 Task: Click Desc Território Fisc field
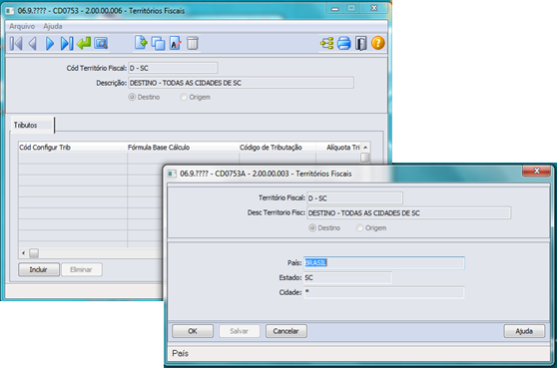[408, 213]
